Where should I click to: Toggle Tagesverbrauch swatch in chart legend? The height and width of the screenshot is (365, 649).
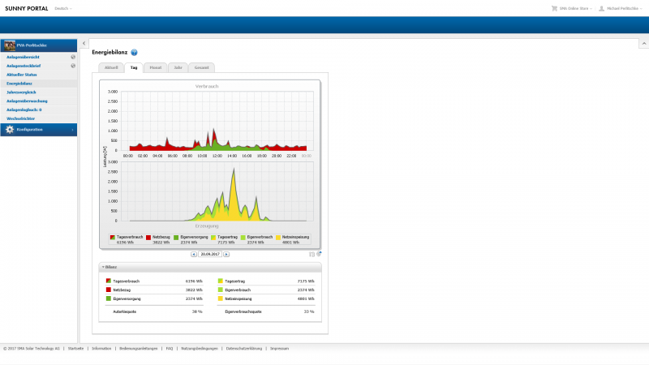[x=113, y=237]
